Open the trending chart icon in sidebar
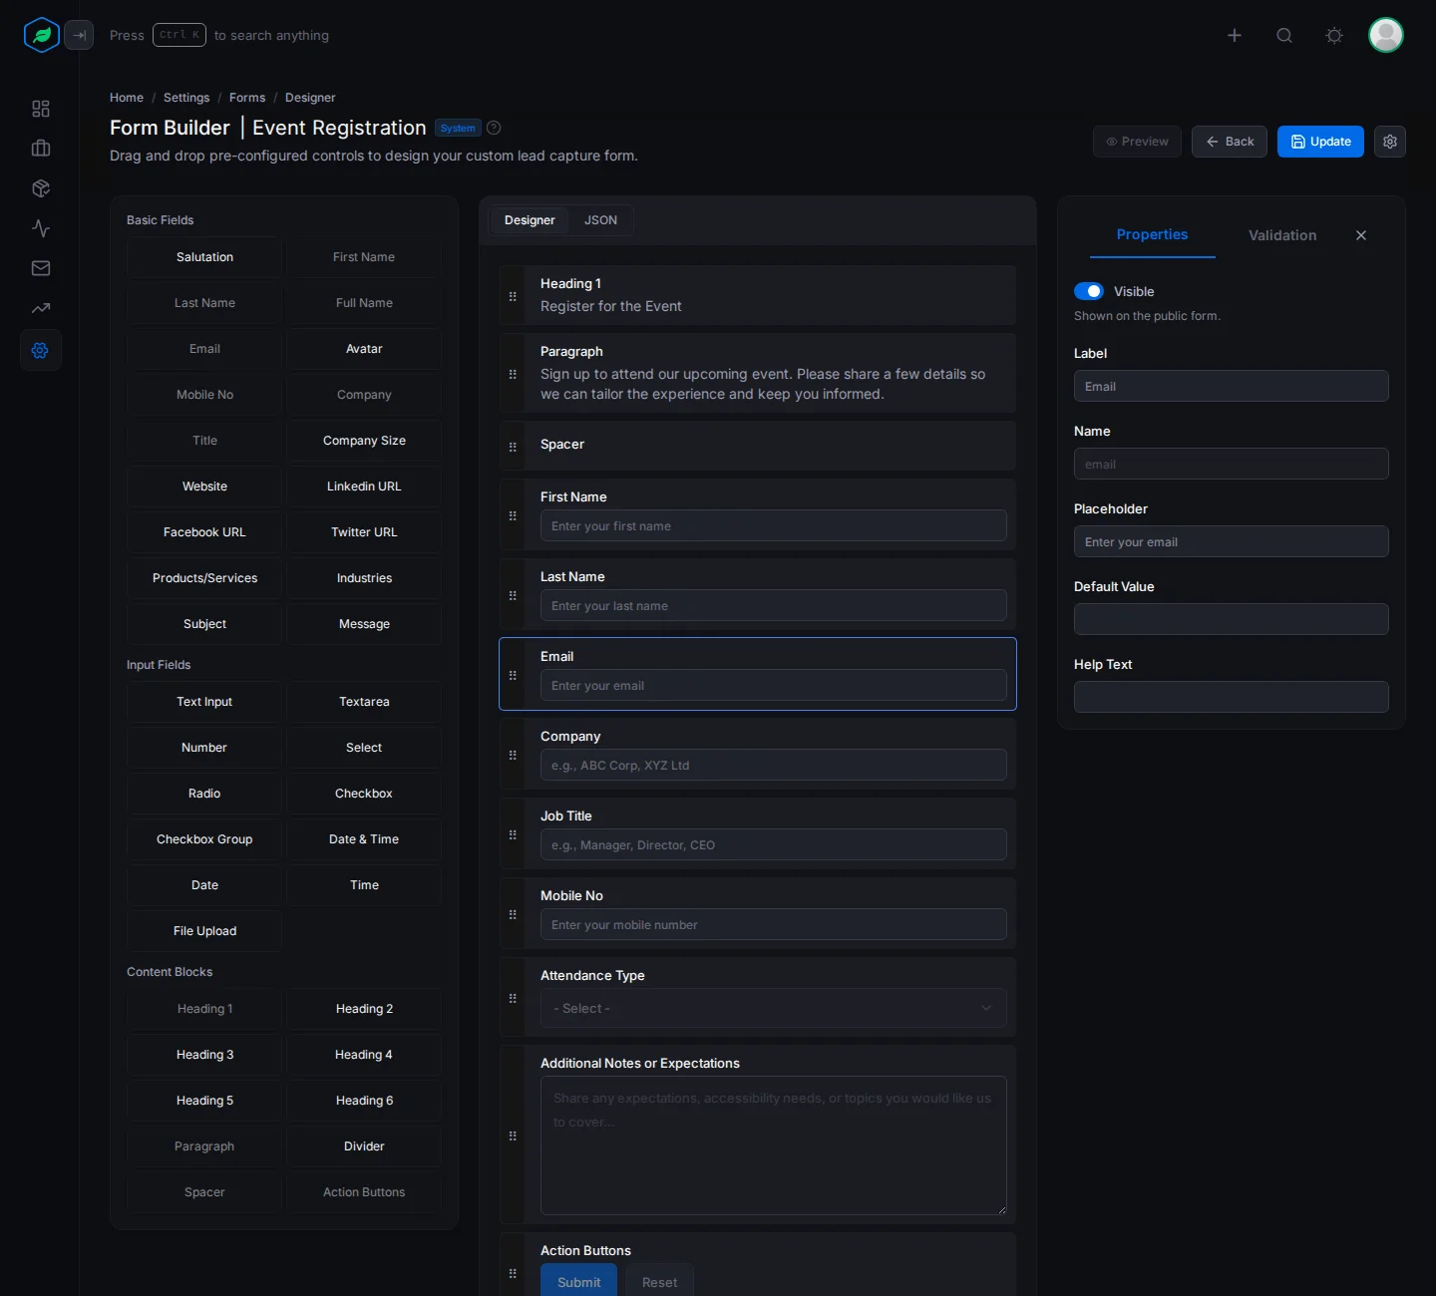The height and width of the screenshot is (1296, 1436). coord(41,308)
